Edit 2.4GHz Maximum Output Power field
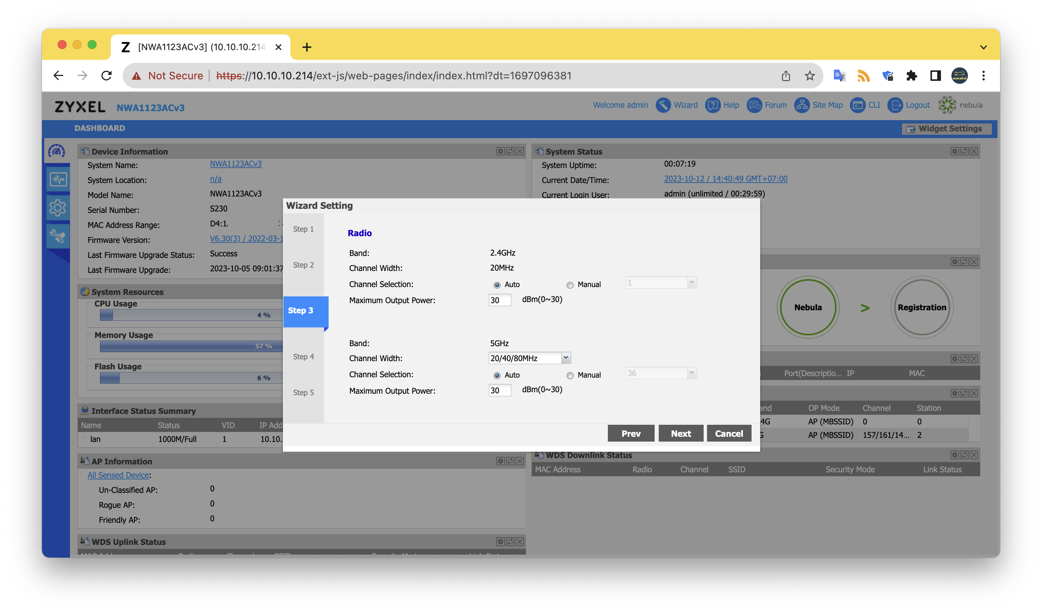The height and width of the screenshot is (613, 1042). (500, 300)
